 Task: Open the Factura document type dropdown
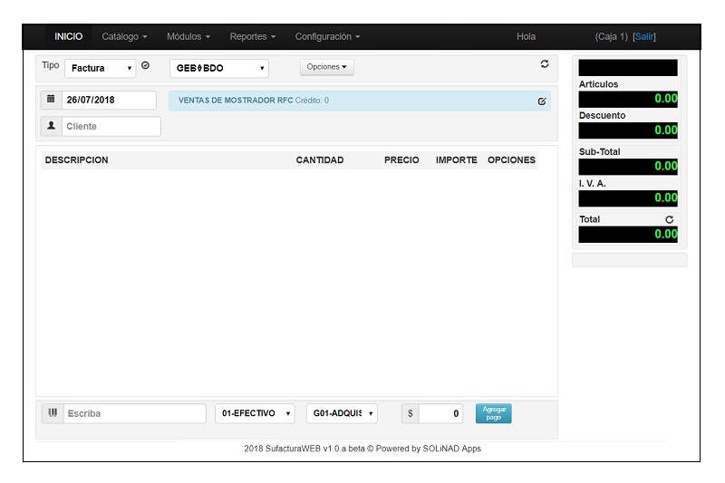(101, 68)
